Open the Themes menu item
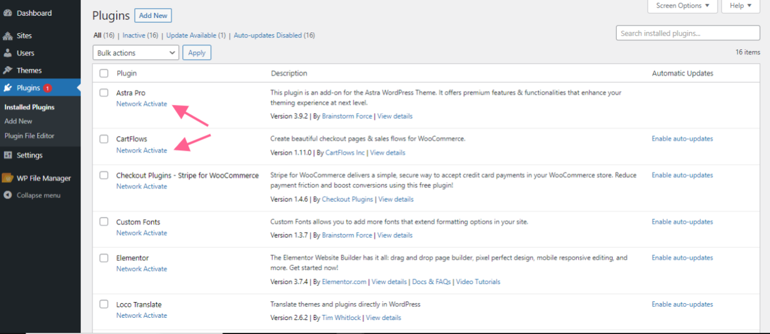 coord(29,70)
